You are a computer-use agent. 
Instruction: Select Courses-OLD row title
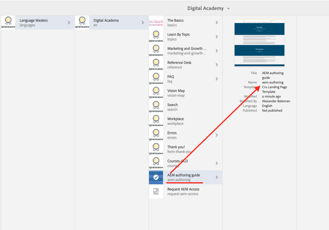tap(177, 161)
